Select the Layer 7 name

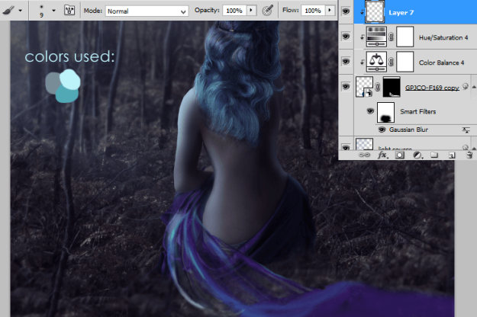click(401, 13)
